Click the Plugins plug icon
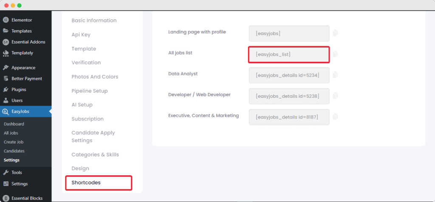 click(x=6, y=89)
